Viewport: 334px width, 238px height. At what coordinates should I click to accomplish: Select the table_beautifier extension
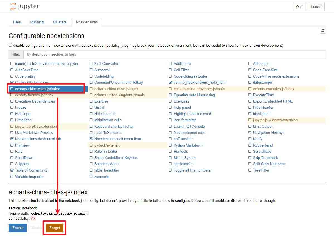pos(107,170)
